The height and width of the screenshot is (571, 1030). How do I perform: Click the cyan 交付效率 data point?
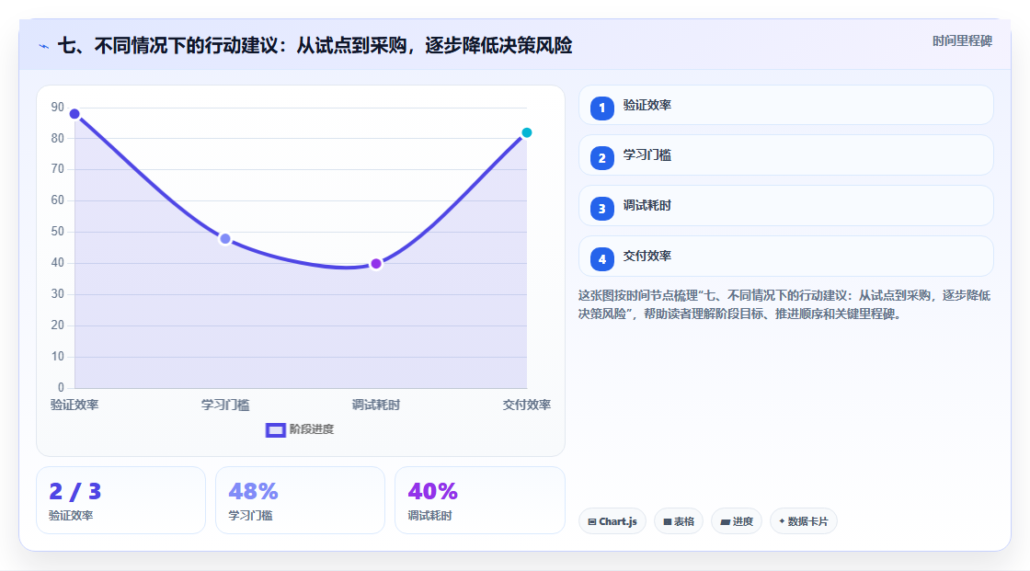click(x=527, y=132)
